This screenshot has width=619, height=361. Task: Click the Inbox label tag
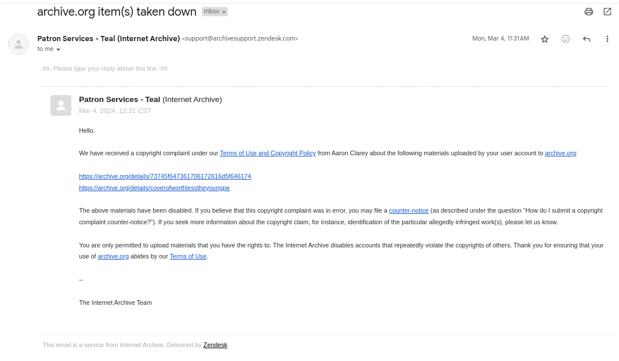tap(212, 12)
